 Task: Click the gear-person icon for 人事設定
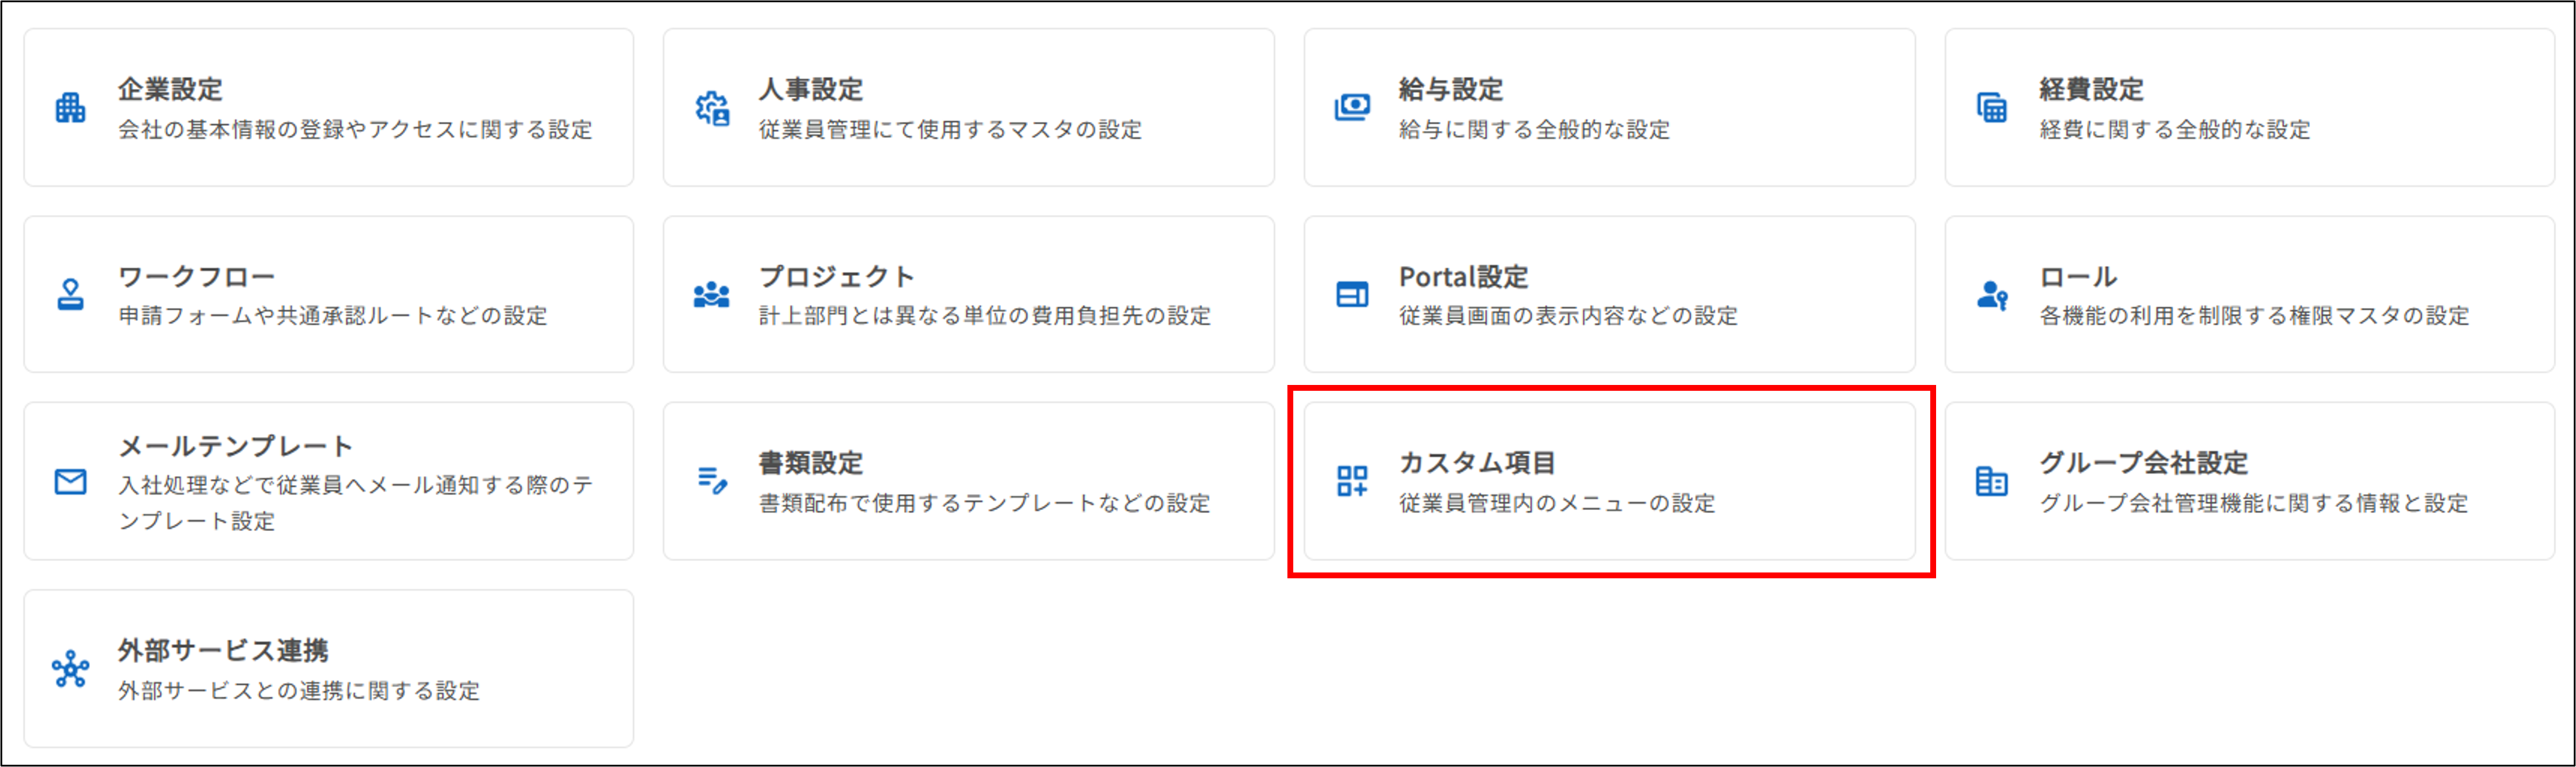pos(712,108)
